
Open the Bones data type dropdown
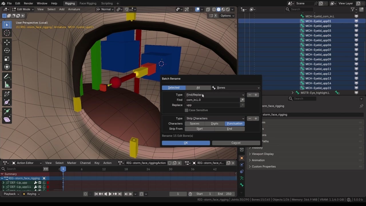pos(236,88)
